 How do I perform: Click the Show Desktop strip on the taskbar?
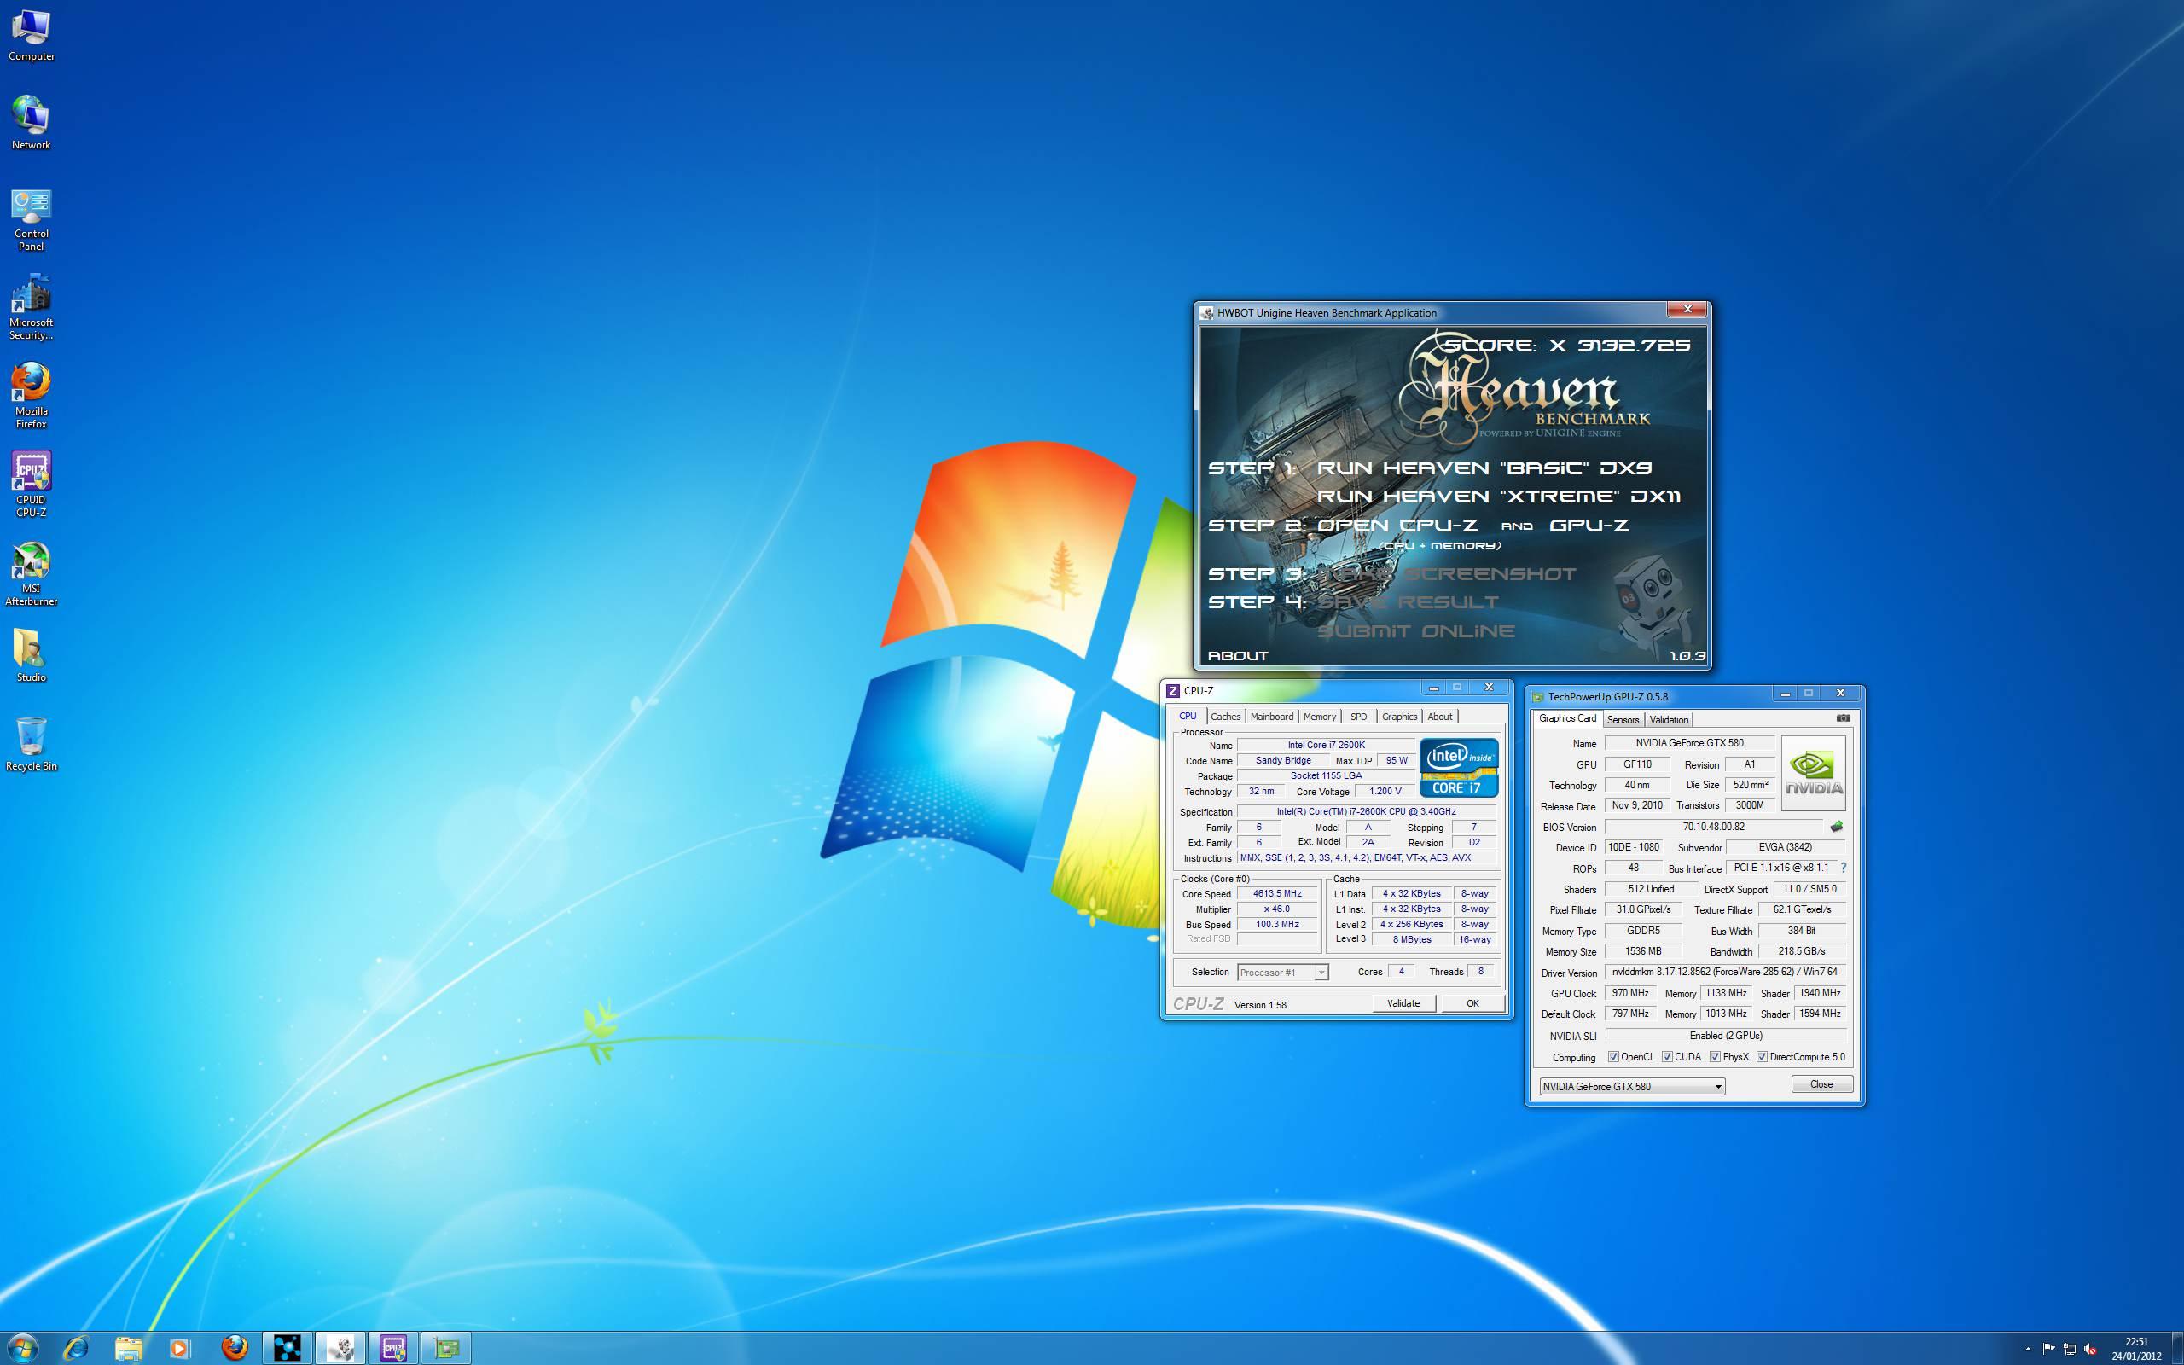pos(2178,1349)
